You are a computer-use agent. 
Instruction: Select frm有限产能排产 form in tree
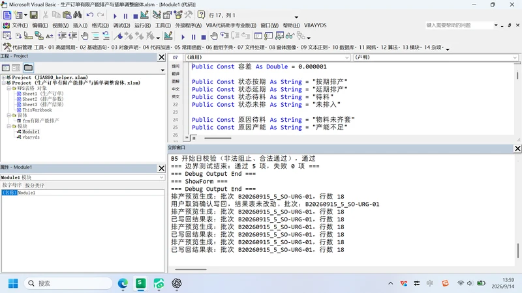coord(40,120)
